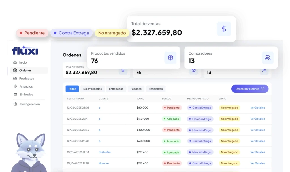290x172 pixels.
Task: Open Inicio from the sidebar
Action: (23, 62)
